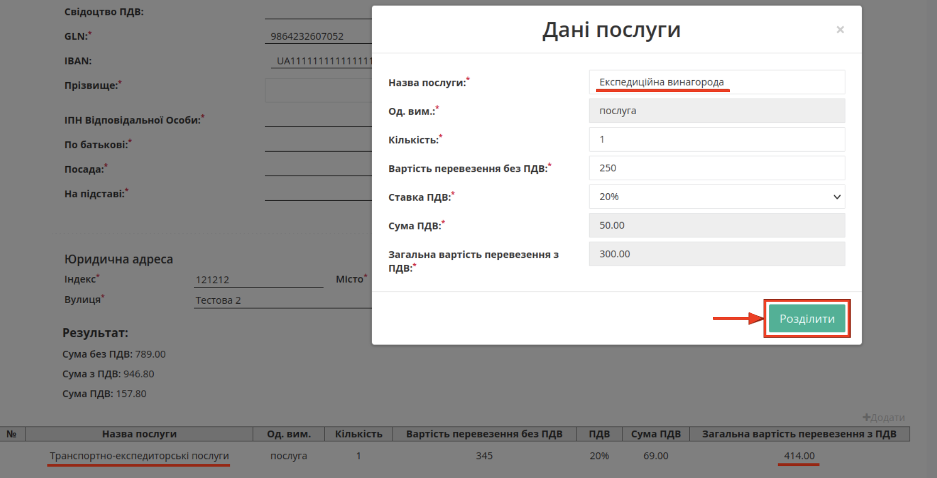Click the Вулиця field with Тестова 2
The height and width of the screenshot is (478, 937).
pos(282,300)
